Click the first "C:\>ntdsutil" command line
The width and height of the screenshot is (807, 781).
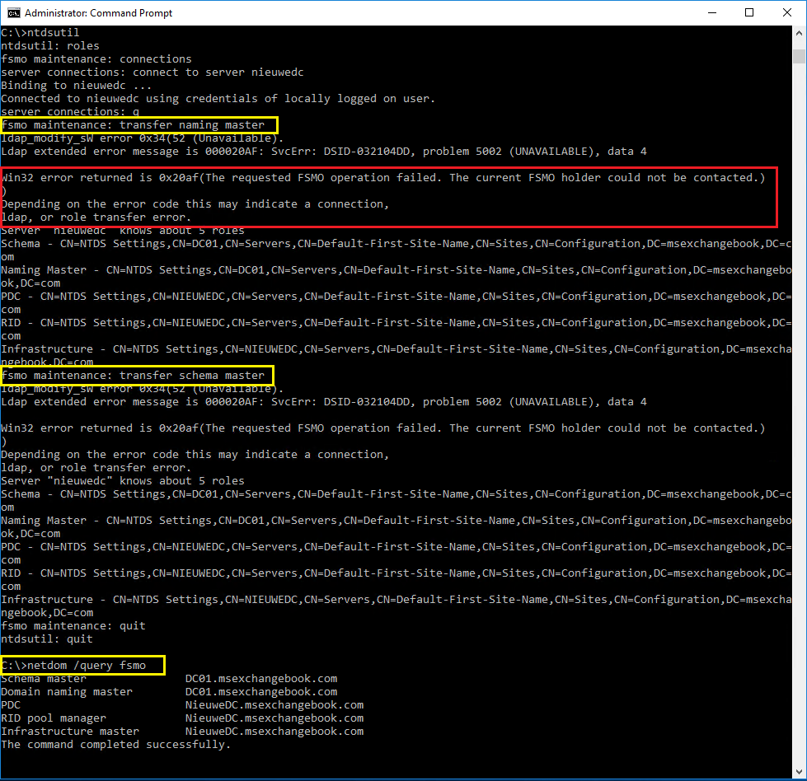pos(40,33)
